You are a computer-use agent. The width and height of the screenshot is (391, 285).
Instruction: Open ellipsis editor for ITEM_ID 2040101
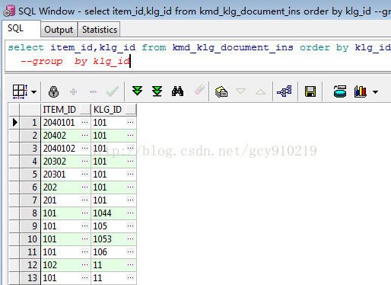[x=85, y=123]
